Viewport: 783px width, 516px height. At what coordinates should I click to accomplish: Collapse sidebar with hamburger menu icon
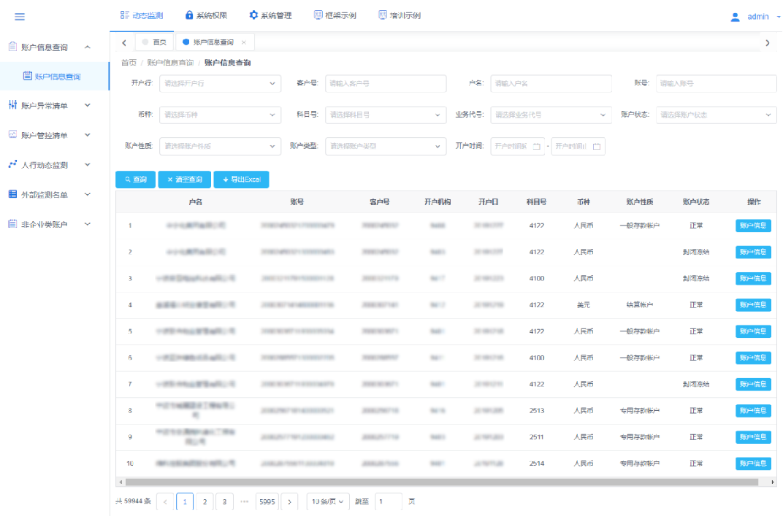pyautogui.click(x=20, y=17)
